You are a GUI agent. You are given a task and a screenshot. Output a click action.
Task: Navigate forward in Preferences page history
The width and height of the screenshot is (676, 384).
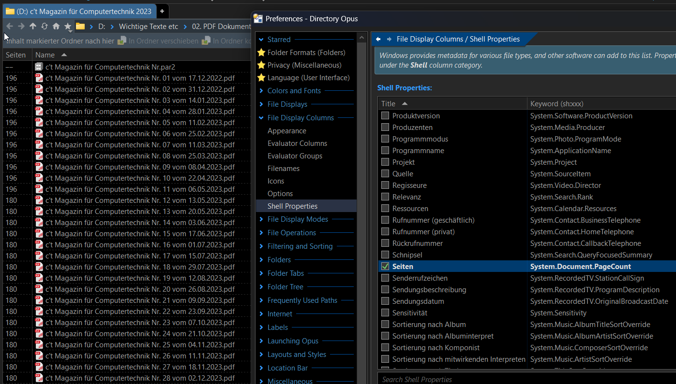[x=389, y=39]
